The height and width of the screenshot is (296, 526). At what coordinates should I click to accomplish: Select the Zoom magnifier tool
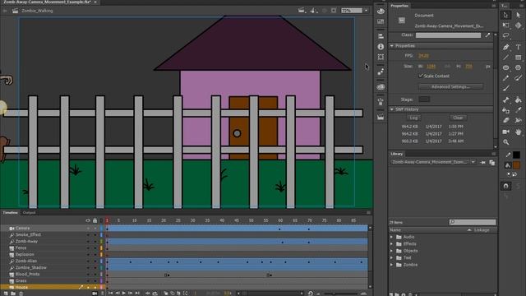pyautogui.click(x=506, y=142)
